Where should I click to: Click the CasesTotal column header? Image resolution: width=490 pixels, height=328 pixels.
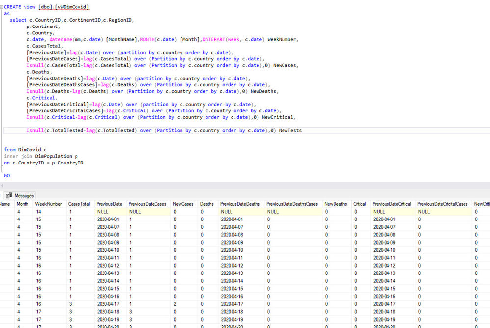[x=78, y=204]
